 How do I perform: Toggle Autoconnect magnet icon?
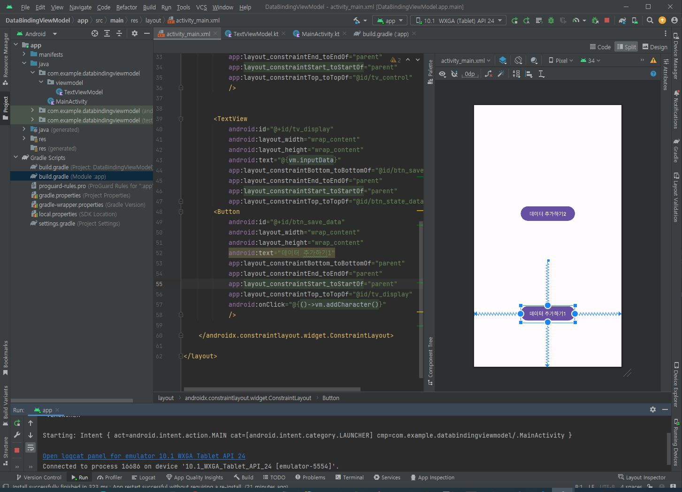[x=454, y=74]
